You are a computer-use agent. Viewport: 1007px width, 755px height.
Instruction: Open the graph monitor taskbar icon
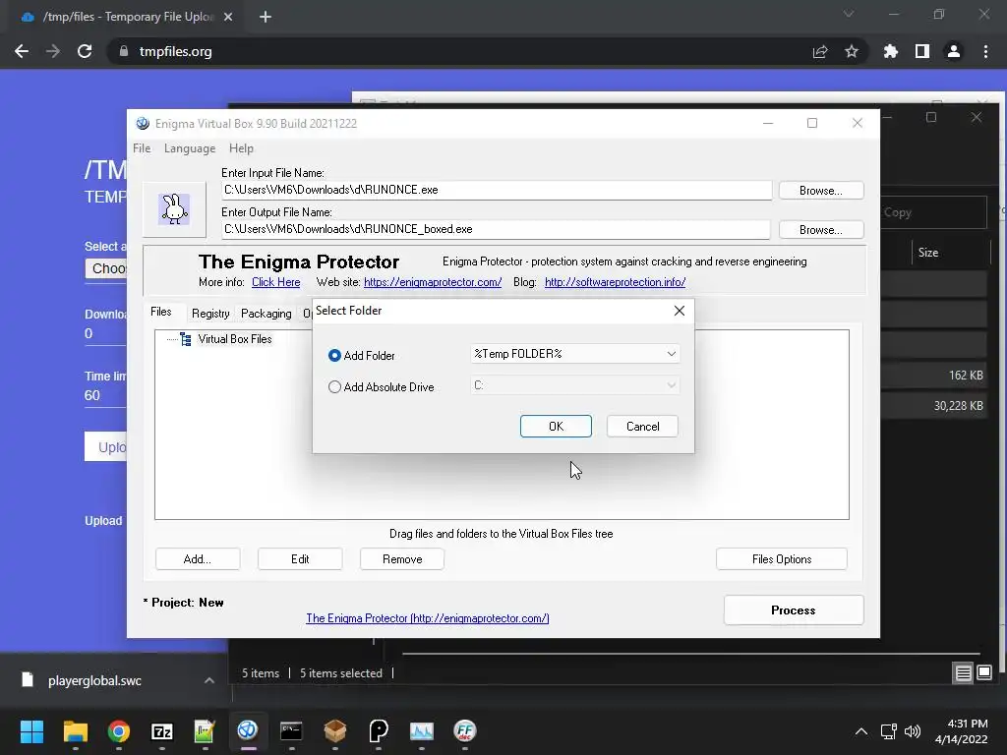coord(421,731)
